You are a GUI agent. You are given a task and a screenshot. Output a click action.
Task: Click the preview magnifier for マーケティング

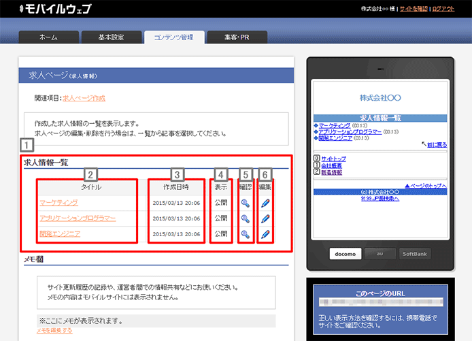tap(245, 202)
